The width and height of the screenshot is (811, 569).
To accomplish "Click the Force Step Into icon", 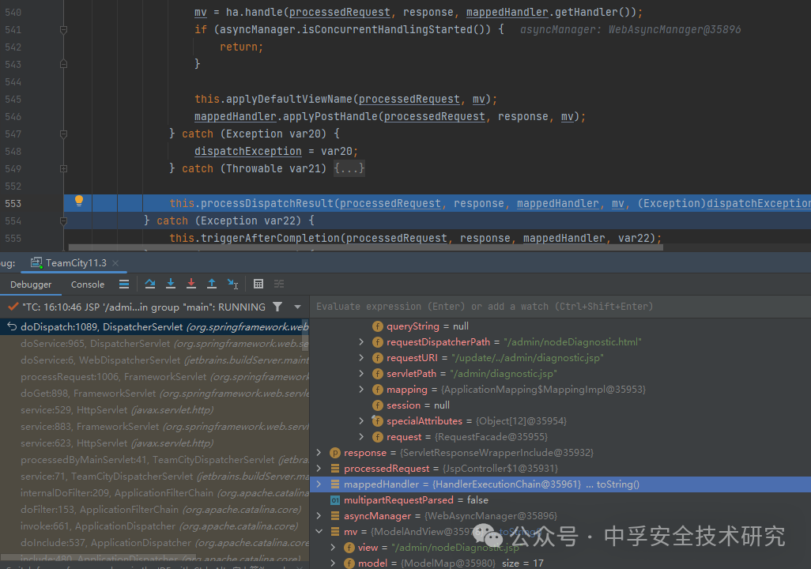I will (x=191, y=284).
